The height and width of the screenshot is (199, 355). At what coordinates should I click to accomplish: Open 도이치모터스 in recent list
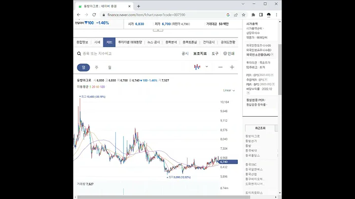(254, 193)
